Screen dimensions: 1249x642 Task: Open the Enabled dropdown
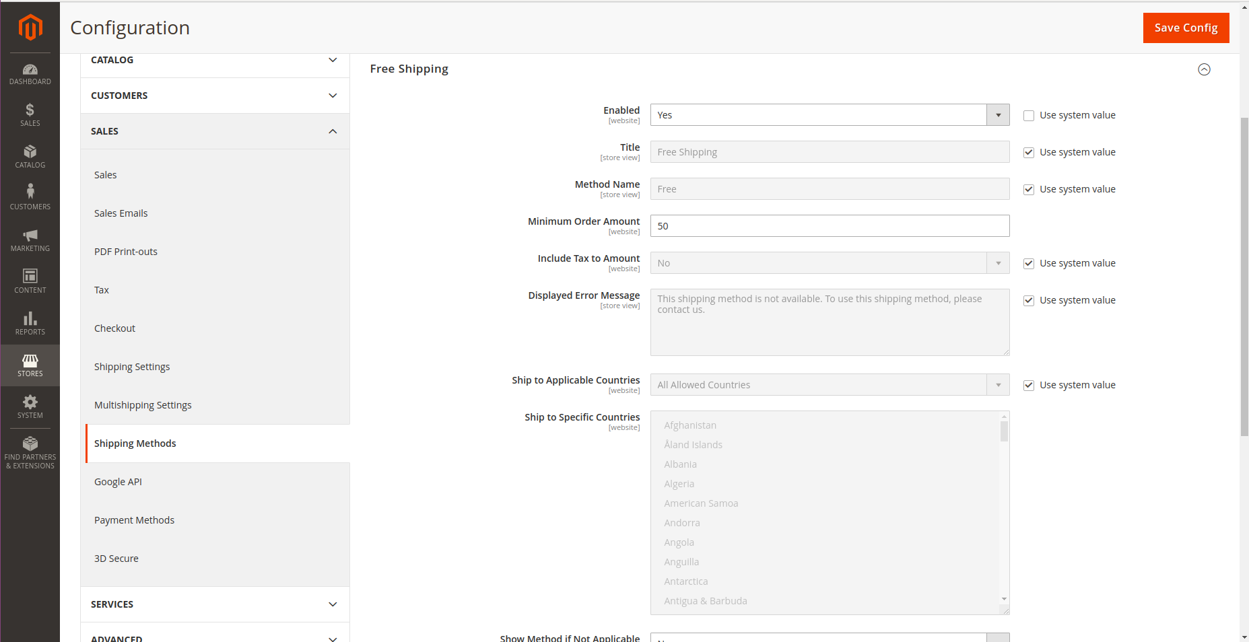click(x=998, y=114)
